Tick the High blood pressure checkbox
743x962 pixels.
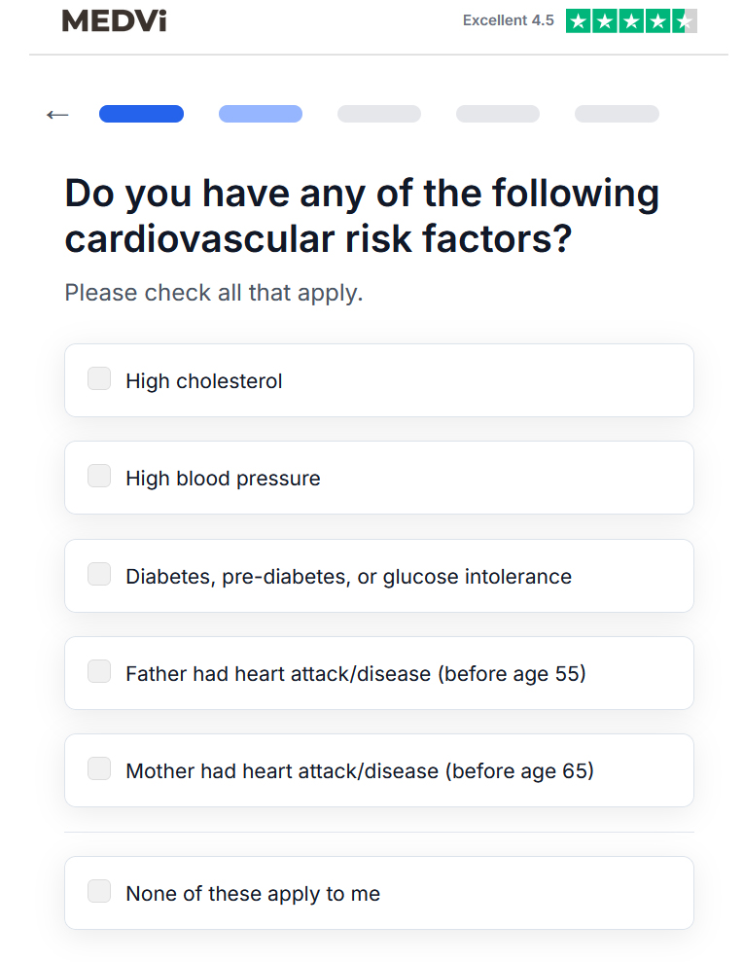pyautogui.click(x=99, y=476)
